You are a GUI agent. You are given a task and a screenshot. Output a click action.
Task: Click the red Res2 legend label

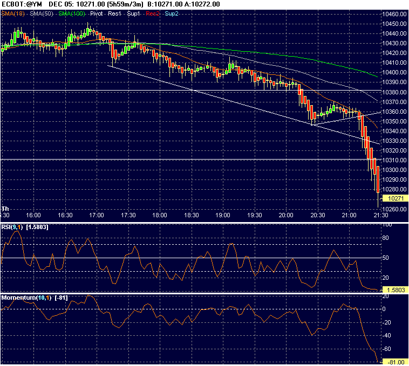point(153,13)
